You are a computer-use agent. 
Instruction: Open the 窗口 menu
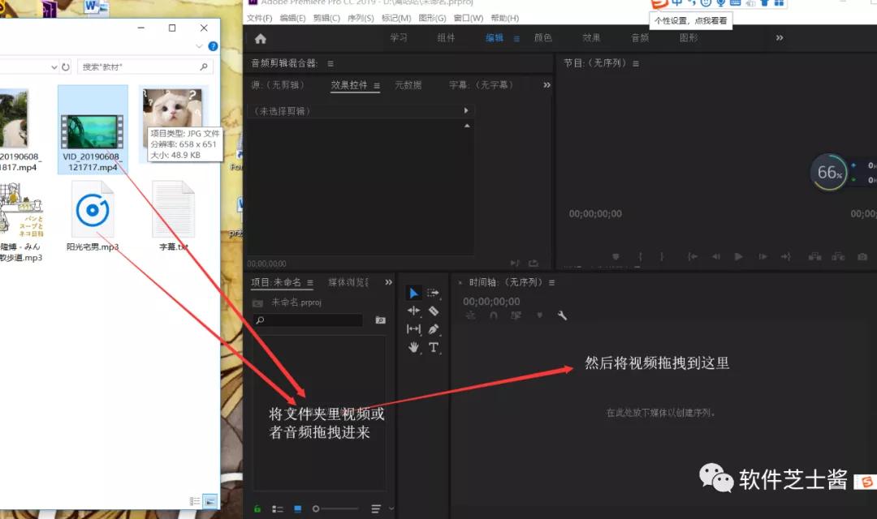(x=469, y=17)
